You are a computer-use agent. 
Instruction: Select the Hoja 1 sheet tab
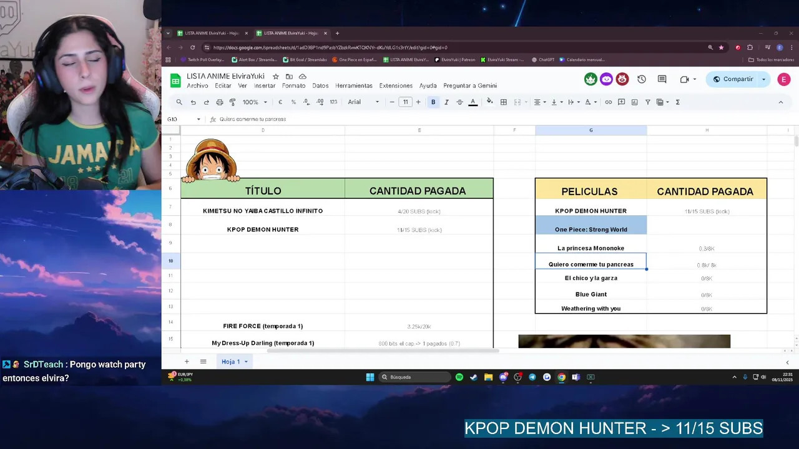[235, 362]
